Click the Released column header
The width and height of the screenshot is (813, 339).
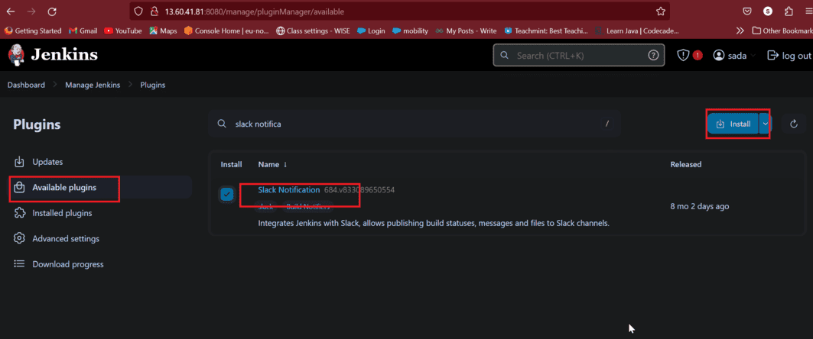[685, 165]
